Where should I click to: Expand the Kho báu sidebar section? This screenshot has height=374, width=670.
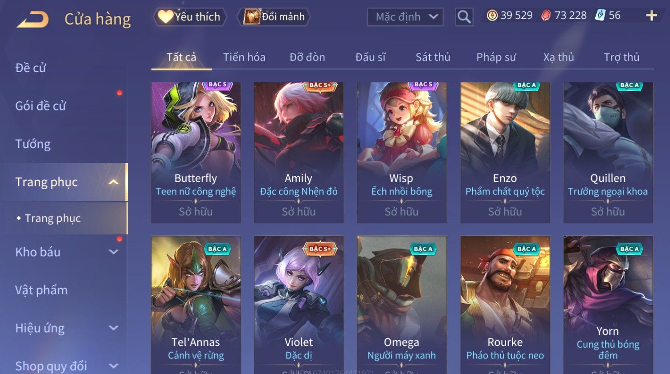tap(114, 252)
